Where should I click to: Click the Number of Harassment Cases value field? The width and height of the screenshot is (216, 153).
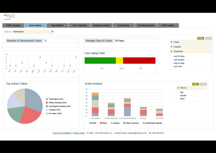pos(61,41)
